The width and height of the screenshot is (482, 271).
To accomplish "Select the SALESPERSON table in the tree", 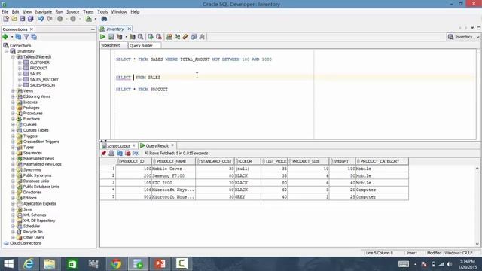I will coord(42,85).
